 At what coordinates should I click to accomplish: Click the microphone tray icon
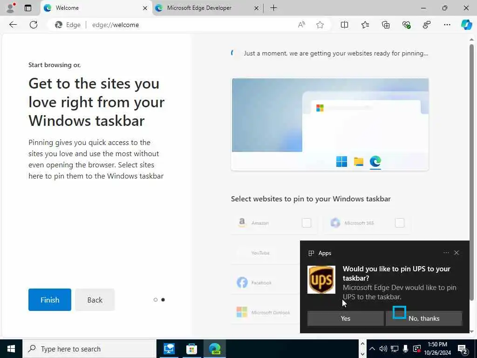coord(406,349)
